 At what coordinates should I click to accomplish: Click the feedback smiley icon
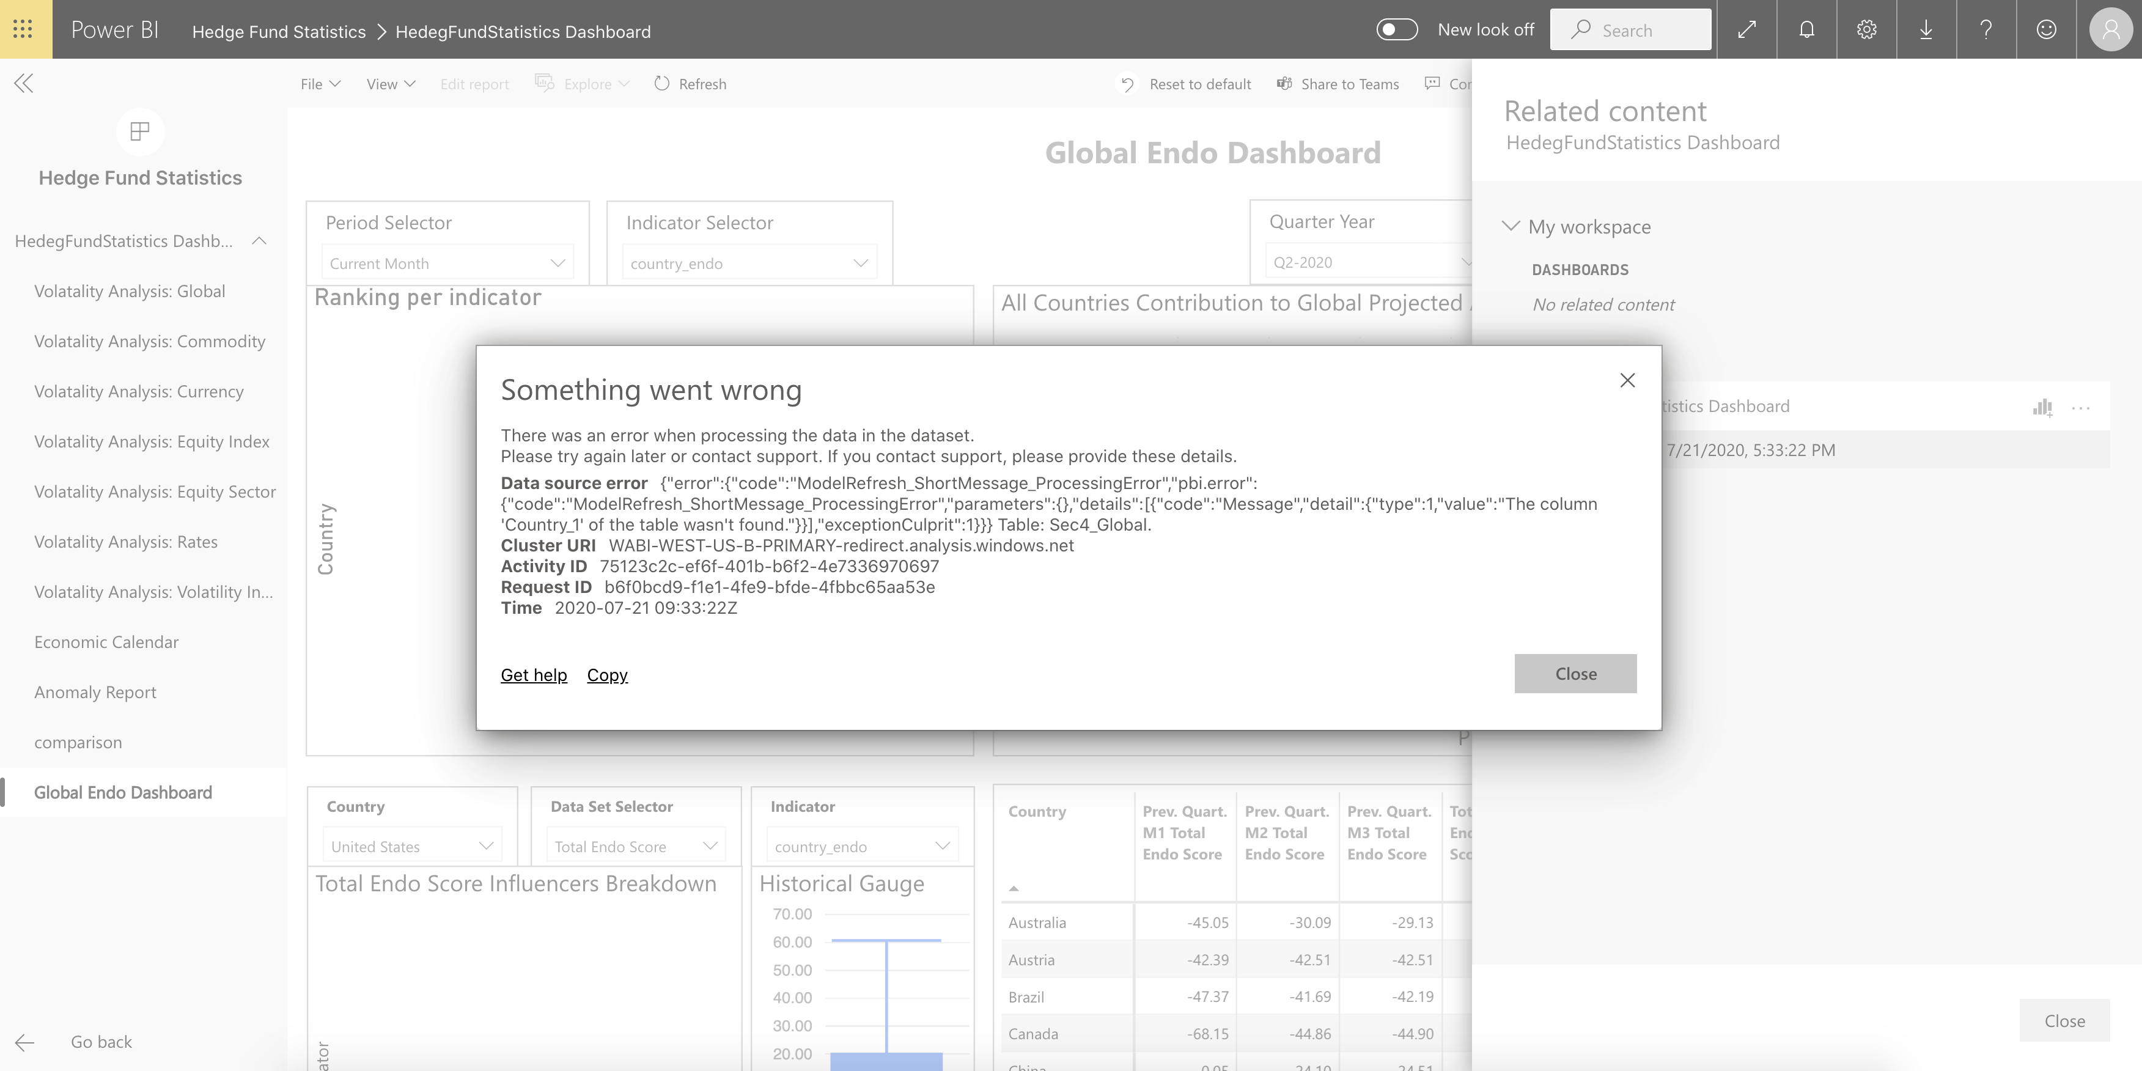pos(2045,30)
